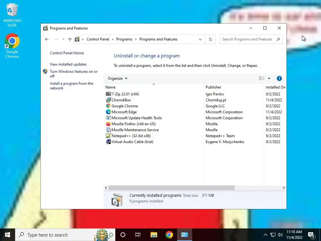Select the Notepad++ program icon

(108, 136)
